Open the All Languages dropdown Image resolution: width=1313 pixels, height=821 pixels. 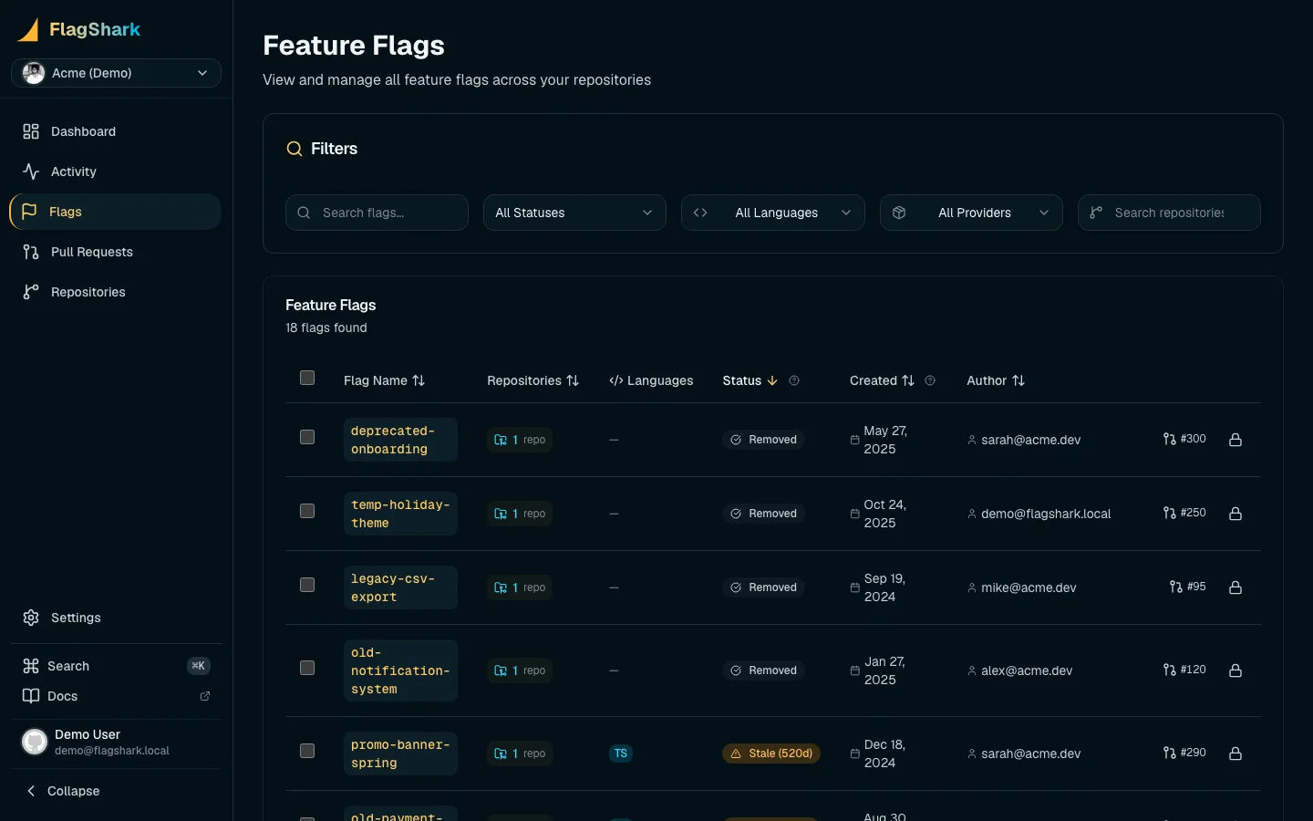pyautogui.click(x=773, y=213)
